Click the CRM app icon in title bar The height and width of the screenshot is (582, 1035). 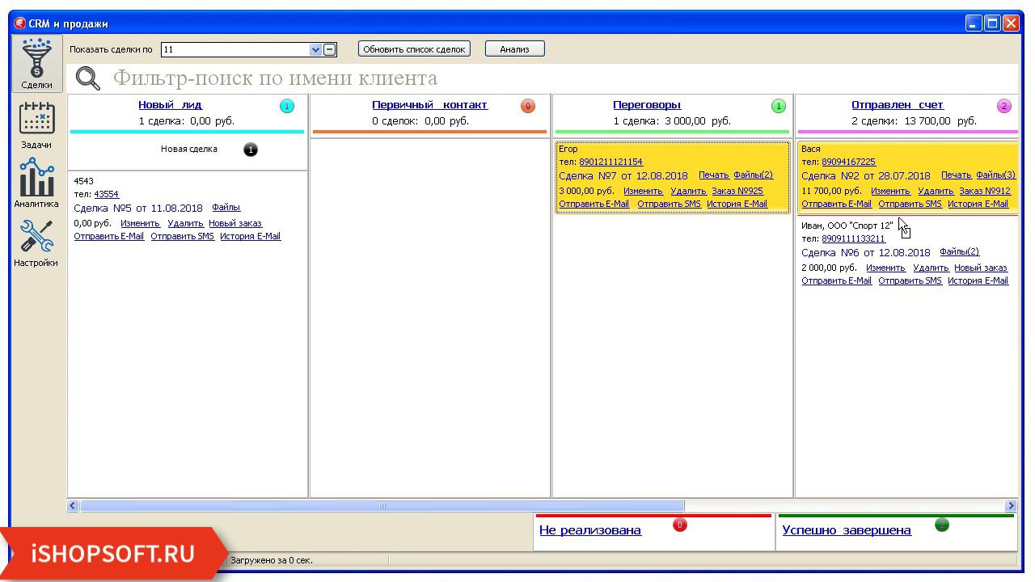pyautogui.click(x=20, y=23)
